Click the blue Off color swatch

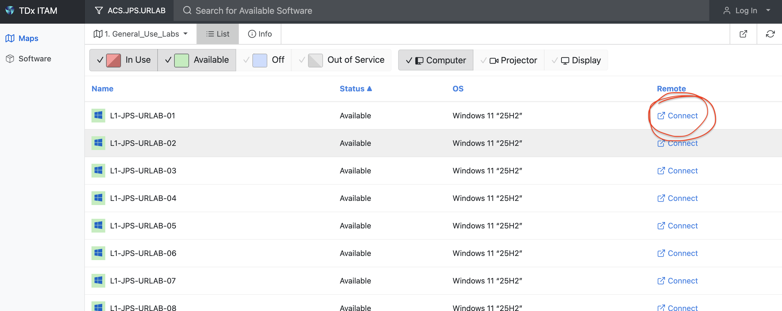coord(260,60)
